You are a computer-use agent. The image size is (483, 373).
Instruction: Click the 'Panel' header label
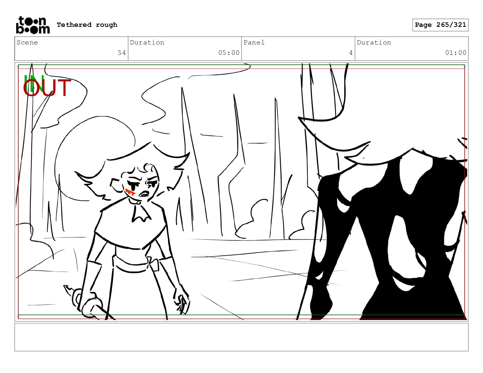point(254,43)
